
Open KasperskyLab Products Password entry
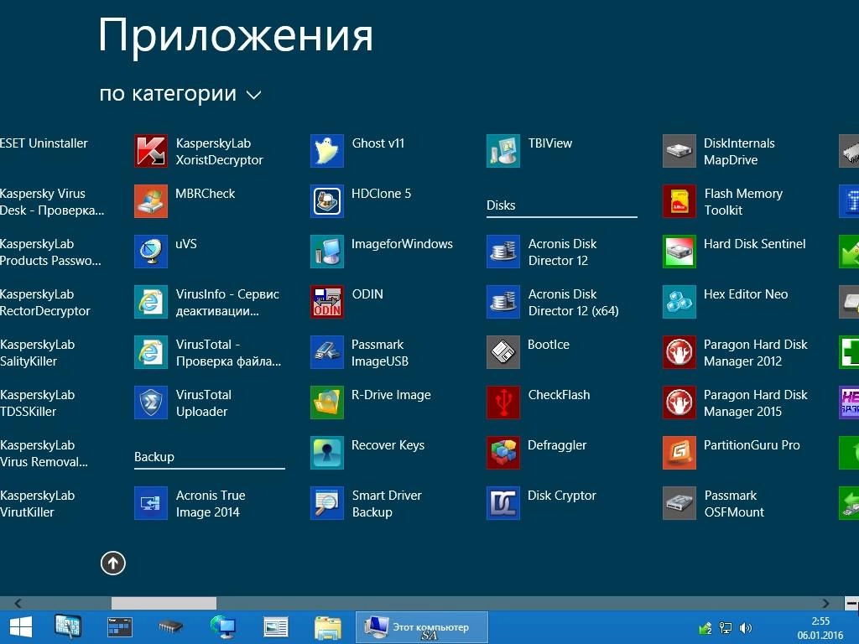click(x=50, y=252)
